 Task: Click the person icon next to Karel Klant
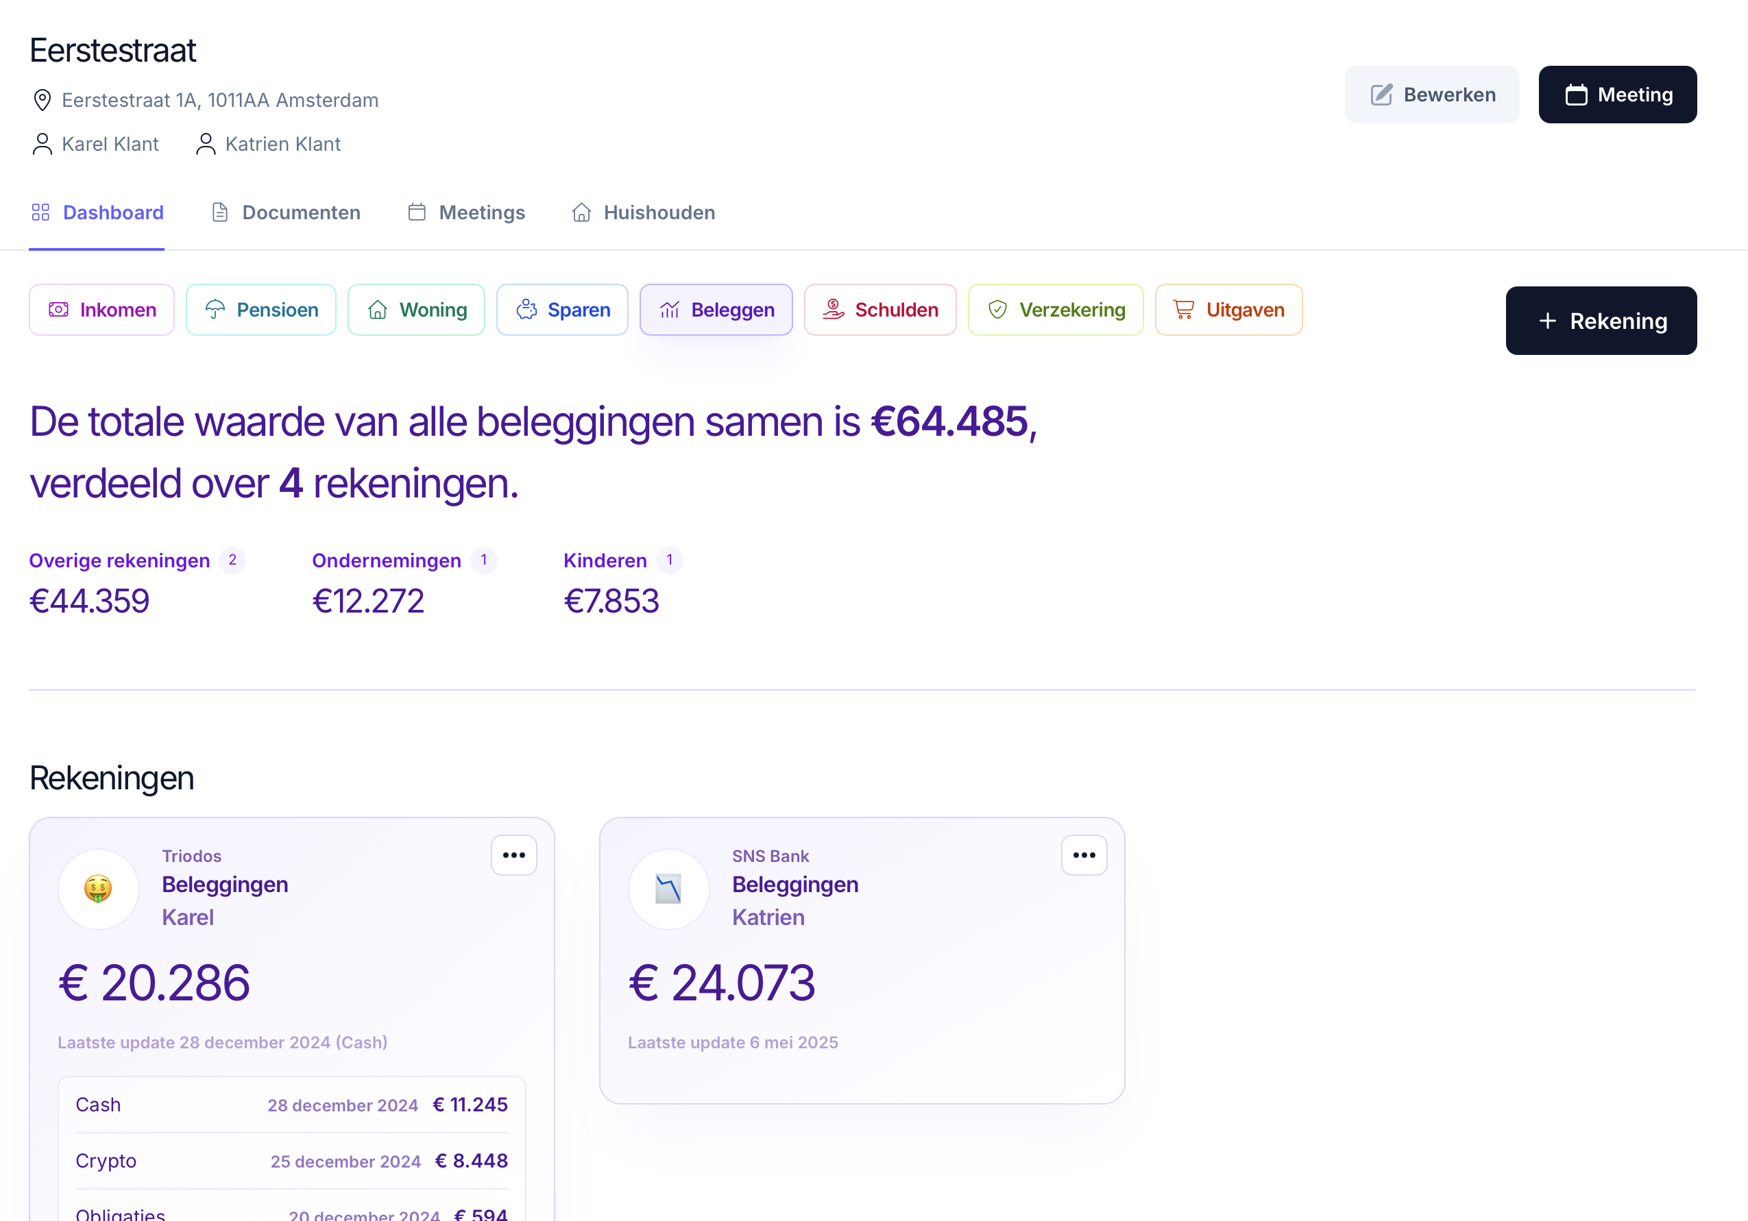click(42, 143)
